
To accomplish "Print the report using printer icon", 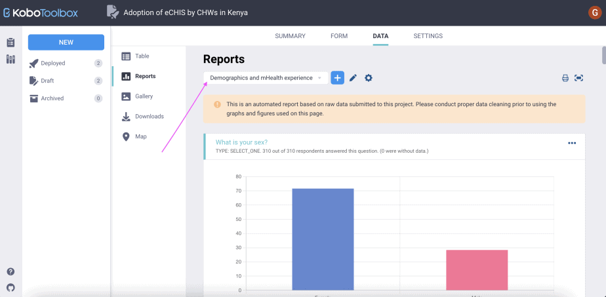I will tap(565, 78).
